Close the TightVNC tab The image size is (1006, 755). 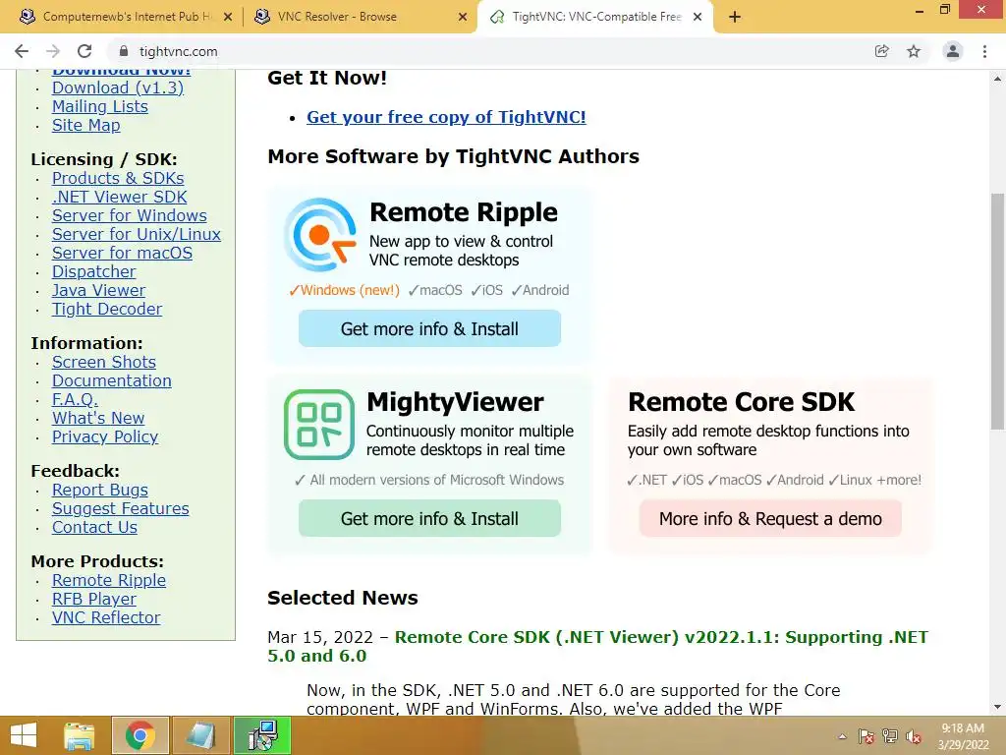(698, 18)
